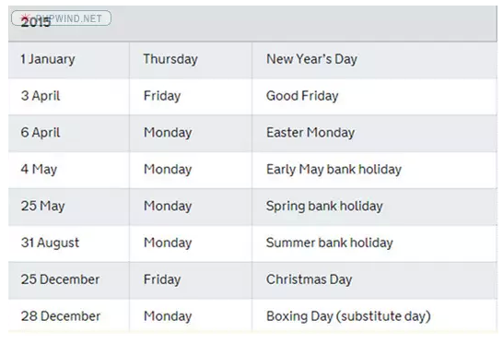
Task: Click New Year's Day holiday name
Action: pyautogui.click(x=311, y=59)
